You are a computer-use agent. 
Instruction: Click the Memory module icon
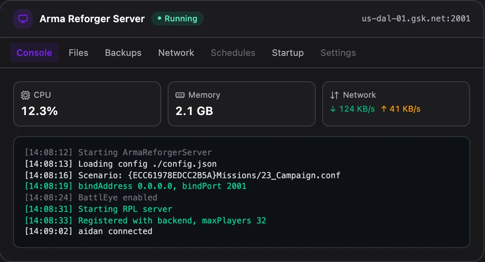[x=180, y=95]
